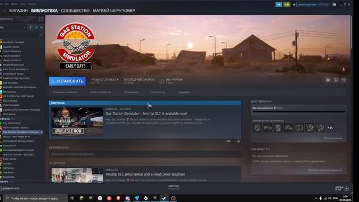This screenshot has width=359, height=202.
Task: Select Gas Station Simulator: Prologue entry
Action: (22, 132)
